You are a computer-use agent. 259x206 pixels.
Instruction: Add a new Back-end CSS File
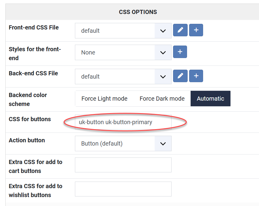click(x=196, y=76)
